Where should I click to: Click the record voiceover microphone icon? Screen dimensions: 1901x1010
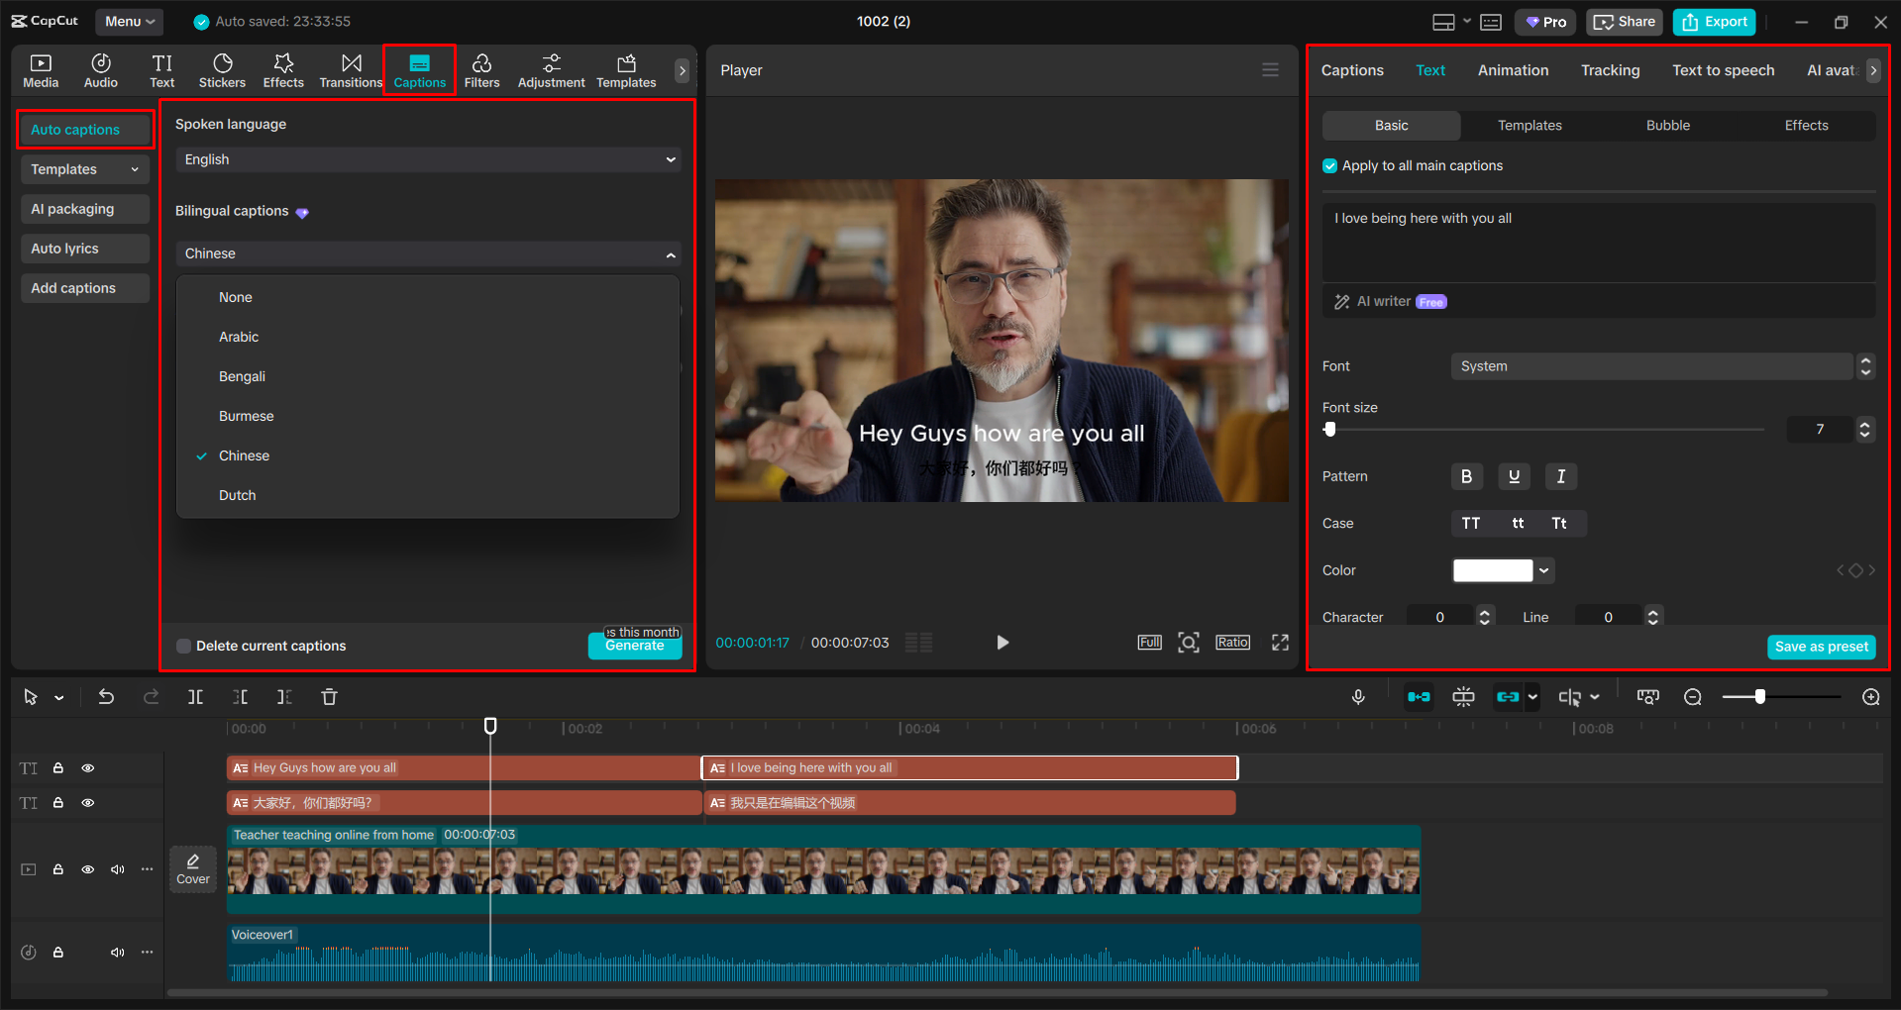coord(1358,696)
